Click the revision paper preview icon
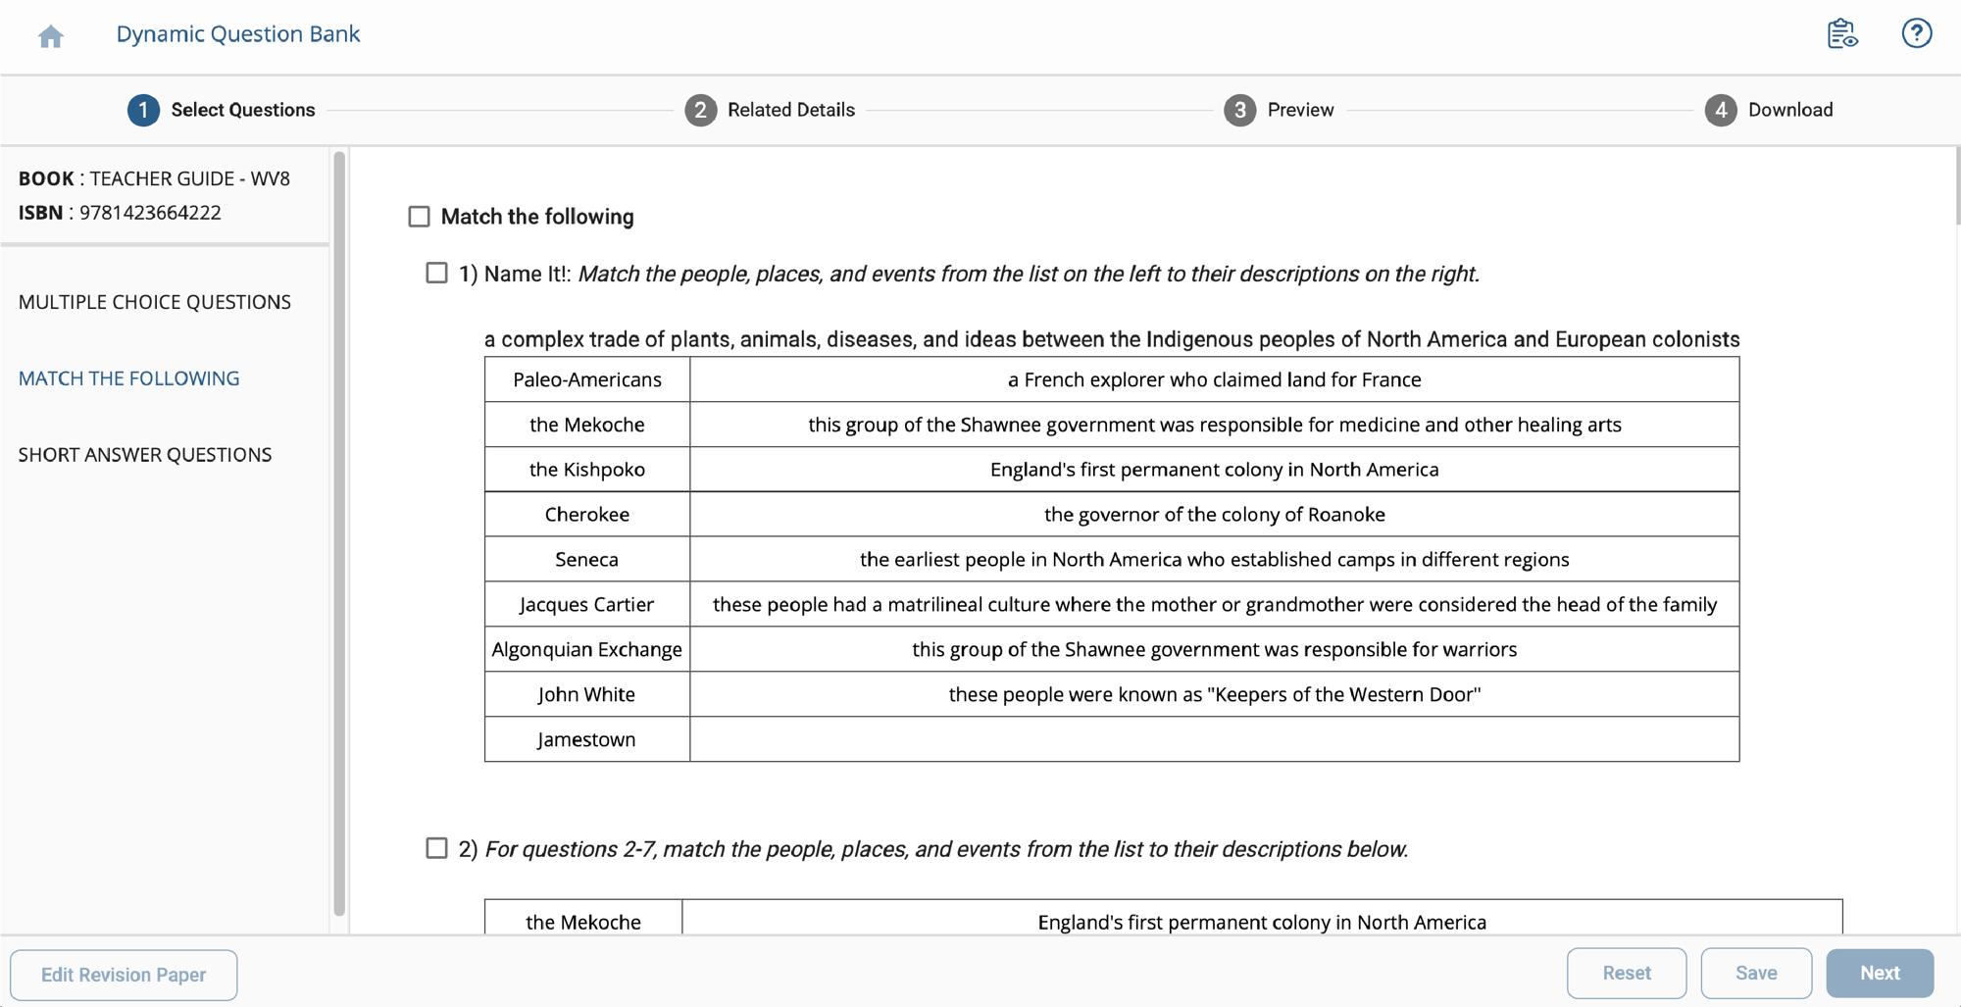 coord(1843,33)
